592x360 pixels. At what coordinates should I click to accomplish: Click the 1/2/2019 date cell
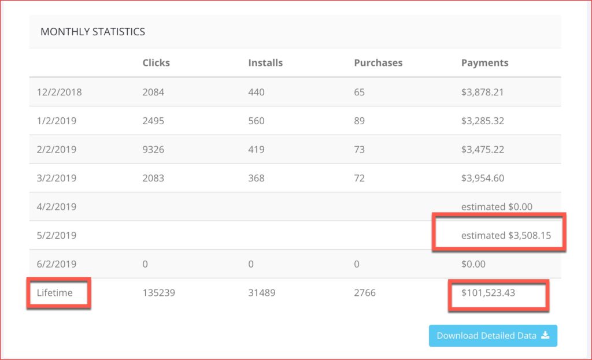click(x=56, y=121)
